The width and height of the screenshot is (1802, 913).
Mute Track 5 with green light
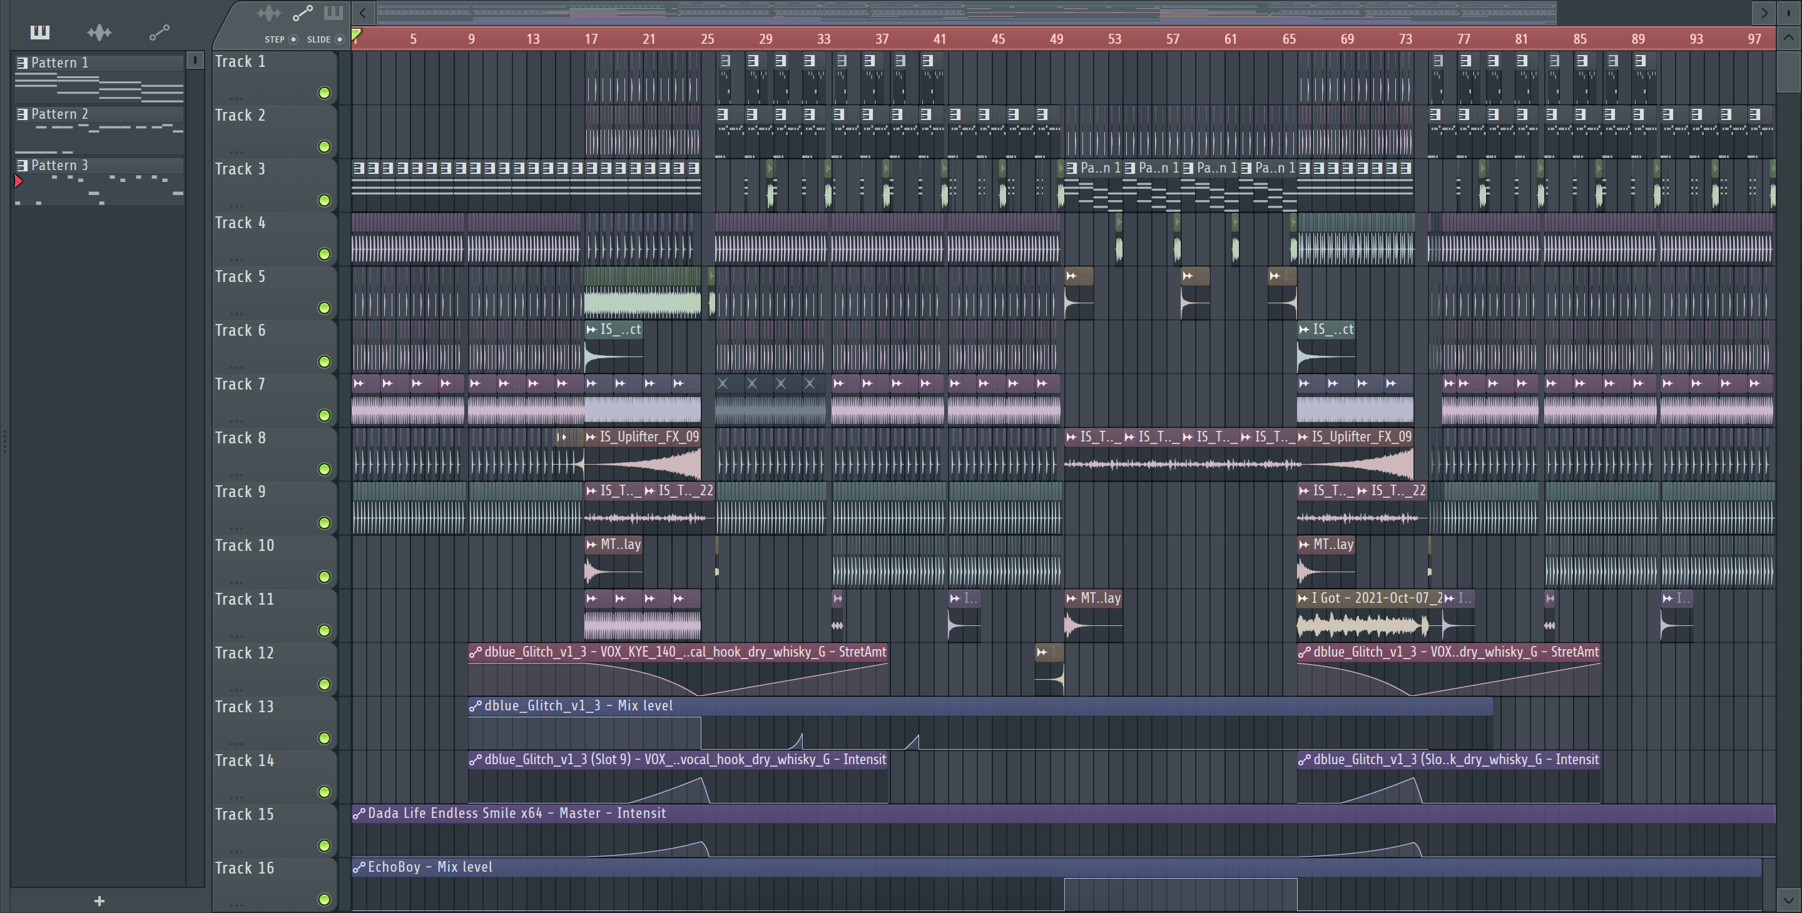(x=324, y=308)
